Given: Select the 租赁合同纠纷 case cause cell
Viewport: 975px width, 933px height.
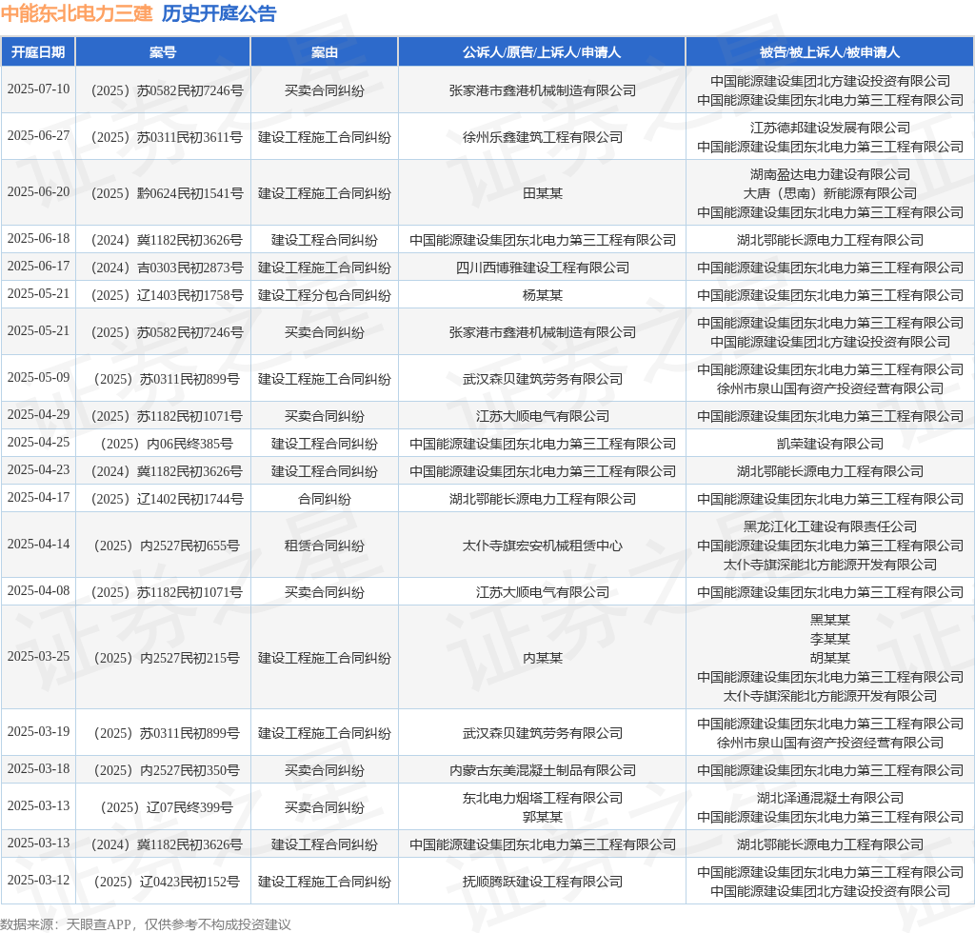Looking at the screenshot, I should pos(324,546).
